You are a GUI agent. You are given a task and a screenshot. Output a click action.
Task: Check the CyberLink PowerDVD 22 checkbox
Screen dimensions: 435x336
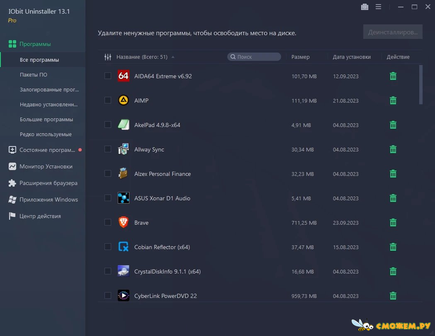pos(108,295)
